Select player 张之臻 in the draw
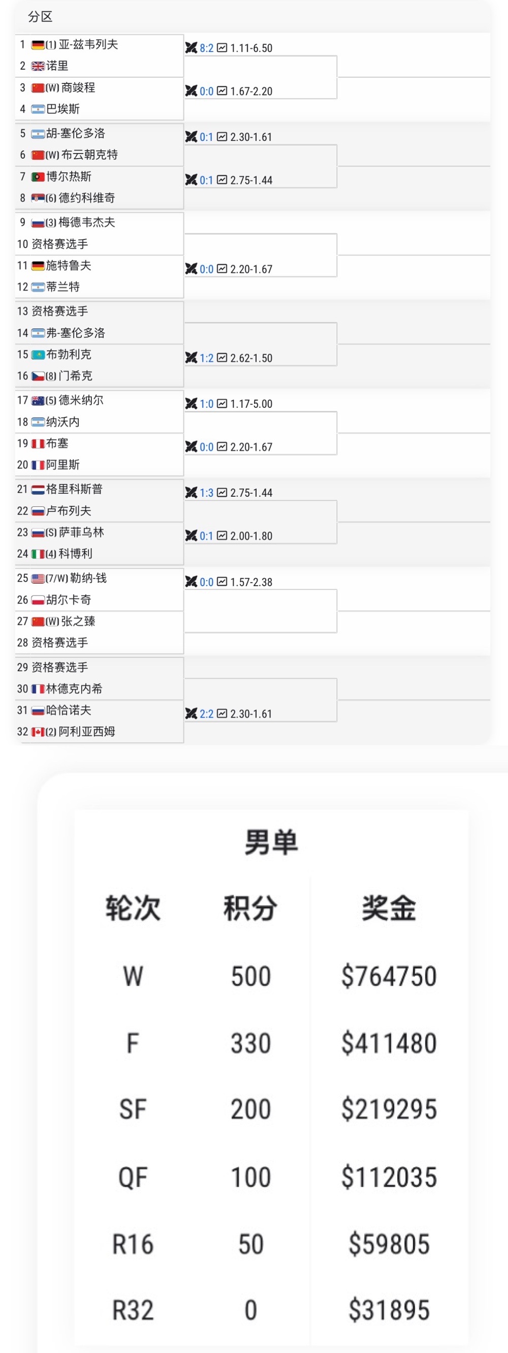This screenshot has height=1353, width=508. tap(78, 621)
